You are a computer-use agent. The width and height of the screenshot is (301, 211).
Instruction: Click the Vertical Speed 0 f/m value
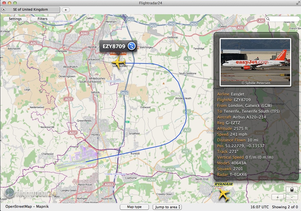(259, 157)
